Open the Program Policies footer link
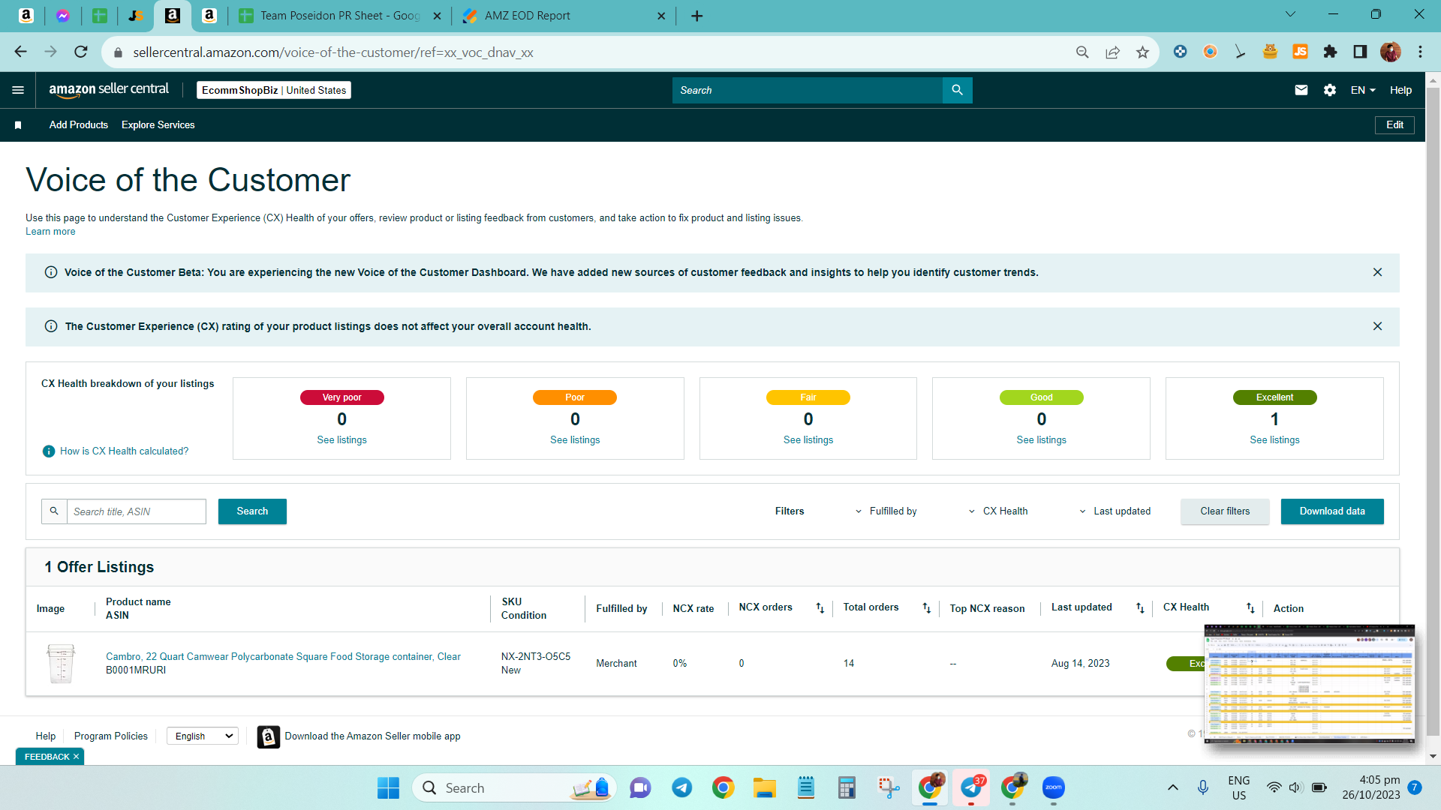This screenshot has height=810, width=1441. 111,736
